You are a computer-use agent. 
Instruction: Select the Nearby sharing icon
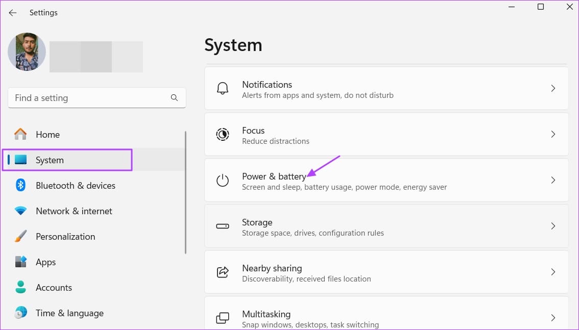pos(222,272)
